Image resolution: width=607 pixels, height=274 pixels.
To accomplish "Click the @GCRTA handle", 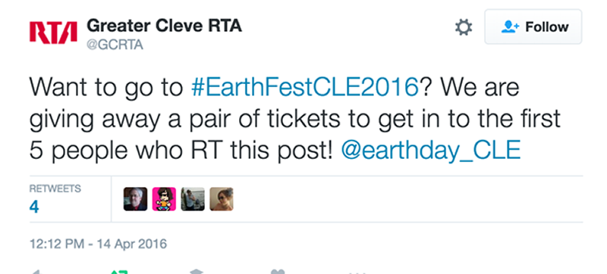I will 115,45.
